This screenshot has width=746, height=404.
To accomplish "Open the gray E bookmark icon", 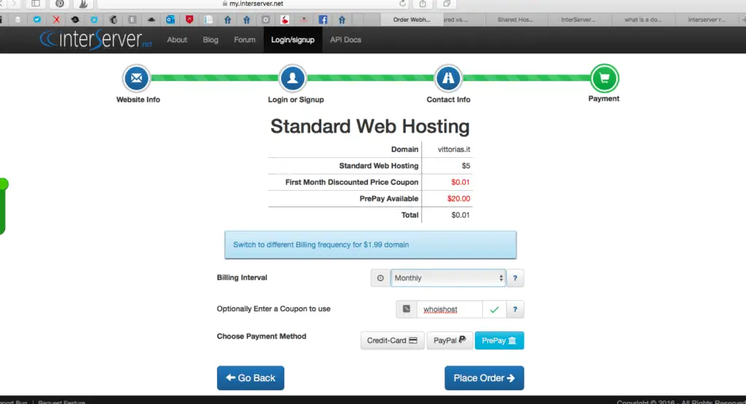I will [x=133, y=20].
